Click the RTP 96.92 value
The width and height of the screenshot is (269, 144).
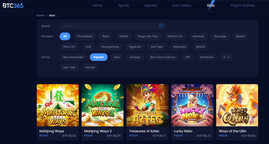coord(69,136)
